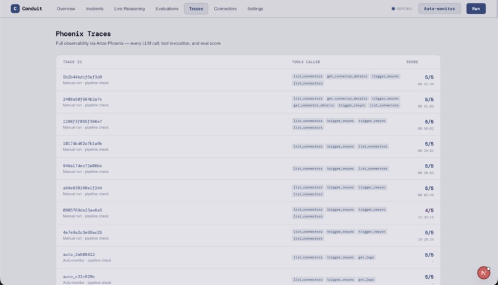Click the TRACE ID column header

click(x=72, y=62)
